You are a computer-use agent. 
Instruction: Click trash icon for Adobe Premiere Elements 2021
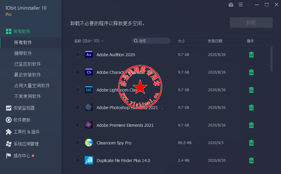pyautogui.click(x=251, y=125)
